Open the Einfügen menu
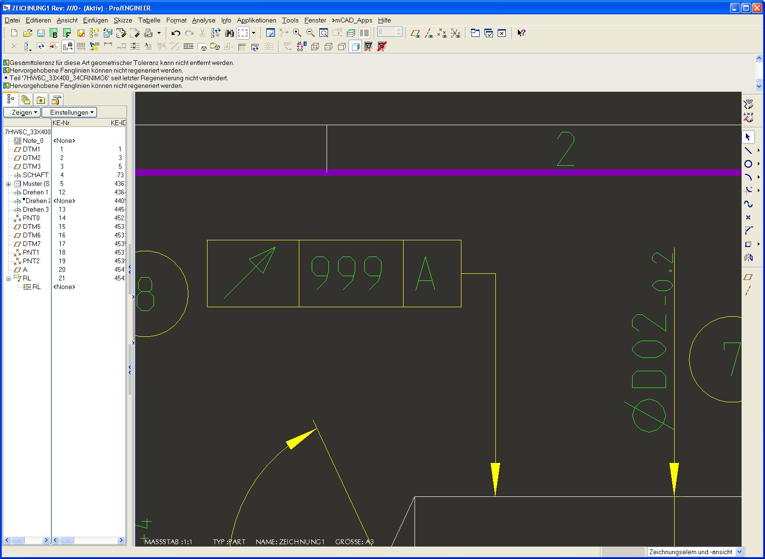The image size is (765, 559). (x=95, y=20)
